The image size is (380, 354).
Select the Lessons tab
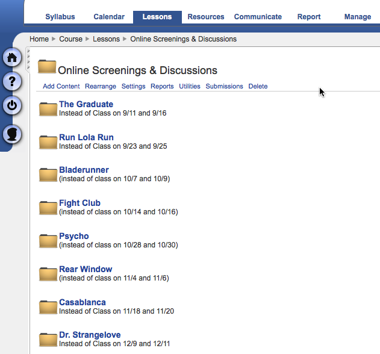point(157,17)
